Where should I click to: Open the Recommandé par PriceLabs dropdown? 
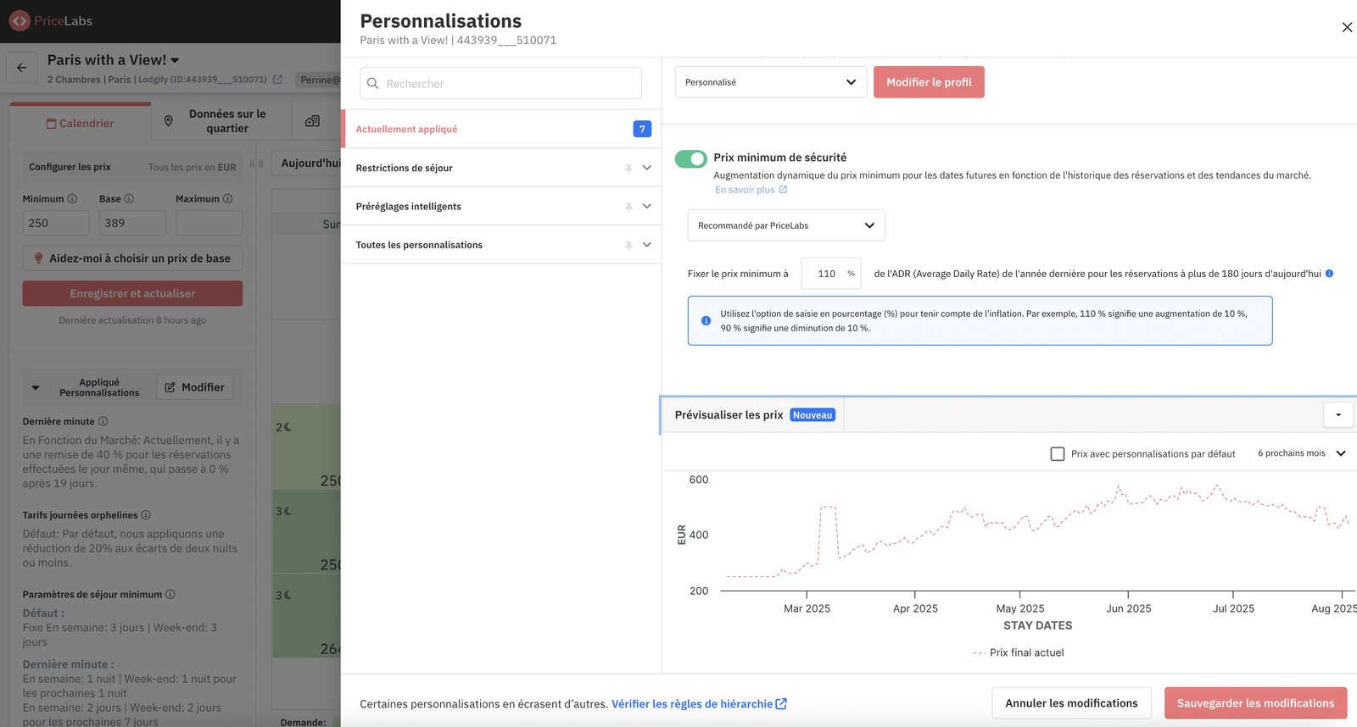786,225
